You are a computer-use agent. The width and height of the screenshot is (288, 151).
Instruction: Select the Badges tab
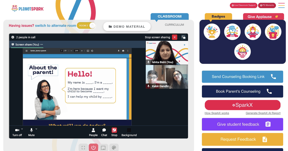pyautogui.click(x=218, y=16)
